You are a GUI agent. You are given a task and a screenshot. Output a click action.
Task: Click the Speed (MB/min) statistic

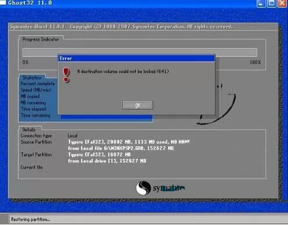tap(36, 90)
